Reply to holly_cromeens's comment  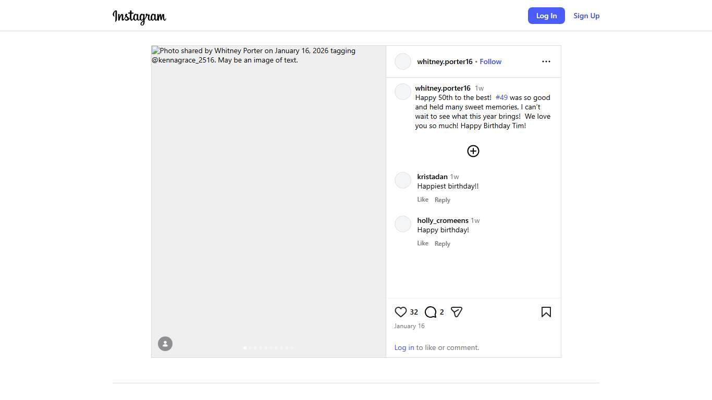(442, 244)
